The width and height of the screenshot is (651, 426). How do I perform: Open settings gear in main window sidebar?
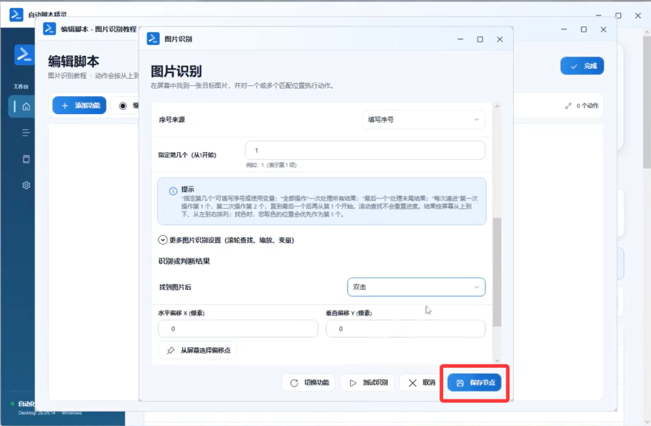point(26,185)
